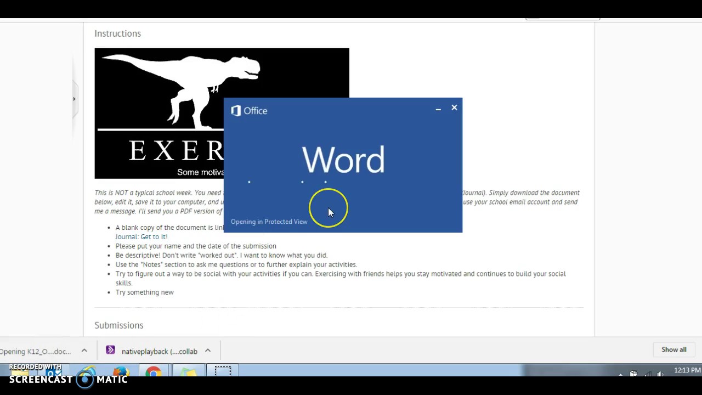702x395 pixels.
Task: Click the nativeplayback file icon in downloads bar
Action: pyautogui.click(x=110, y=350)
